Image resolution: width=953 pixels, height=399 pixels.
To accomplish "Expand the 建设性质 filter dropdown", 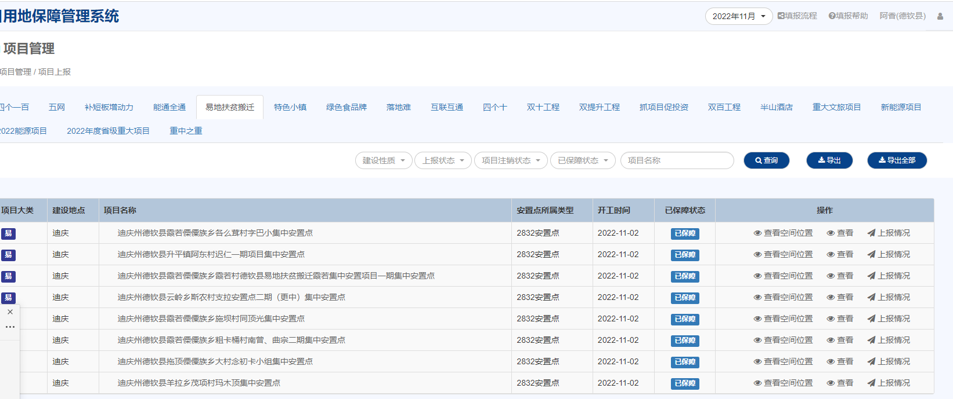I will (384, 160).
